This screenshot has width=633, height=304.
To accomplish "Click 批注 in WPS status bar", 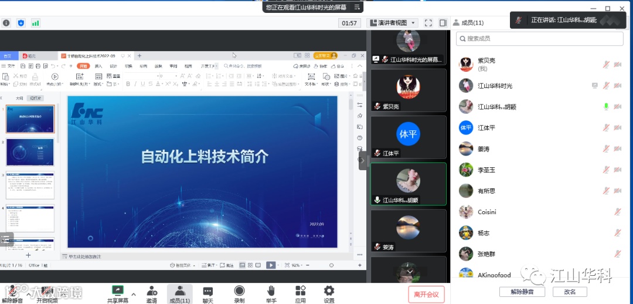I will pyautogui.click(x=227, y=265).
